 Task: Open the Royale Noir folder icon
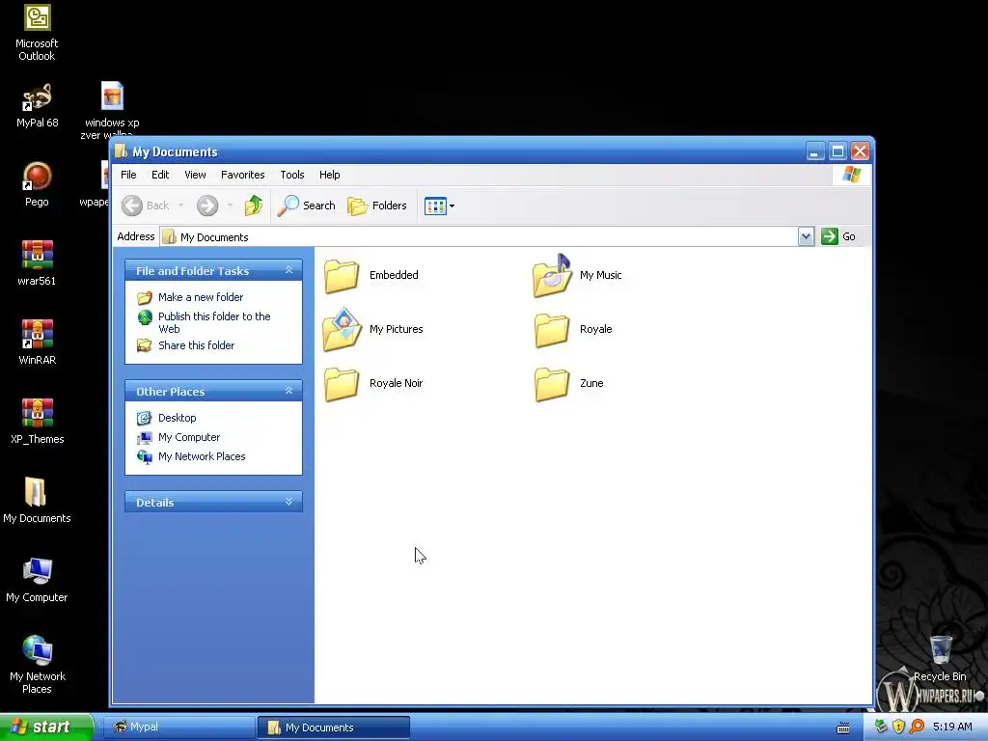342,384
